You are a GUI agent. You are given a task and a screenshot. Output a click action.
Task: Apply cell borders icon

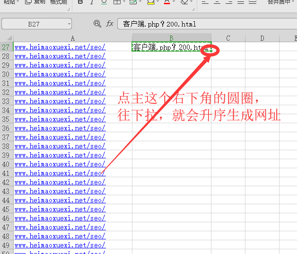117,2
